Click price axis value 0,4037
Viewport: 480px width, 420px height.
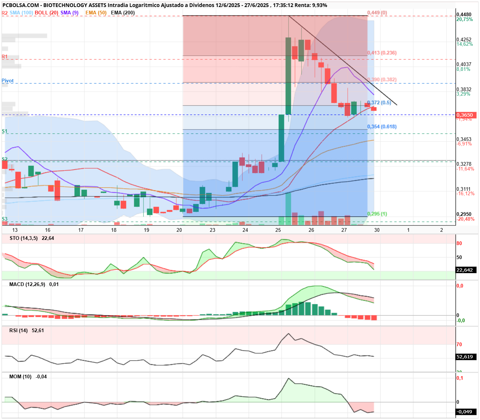pyautogui.click(x=464, y=64)
